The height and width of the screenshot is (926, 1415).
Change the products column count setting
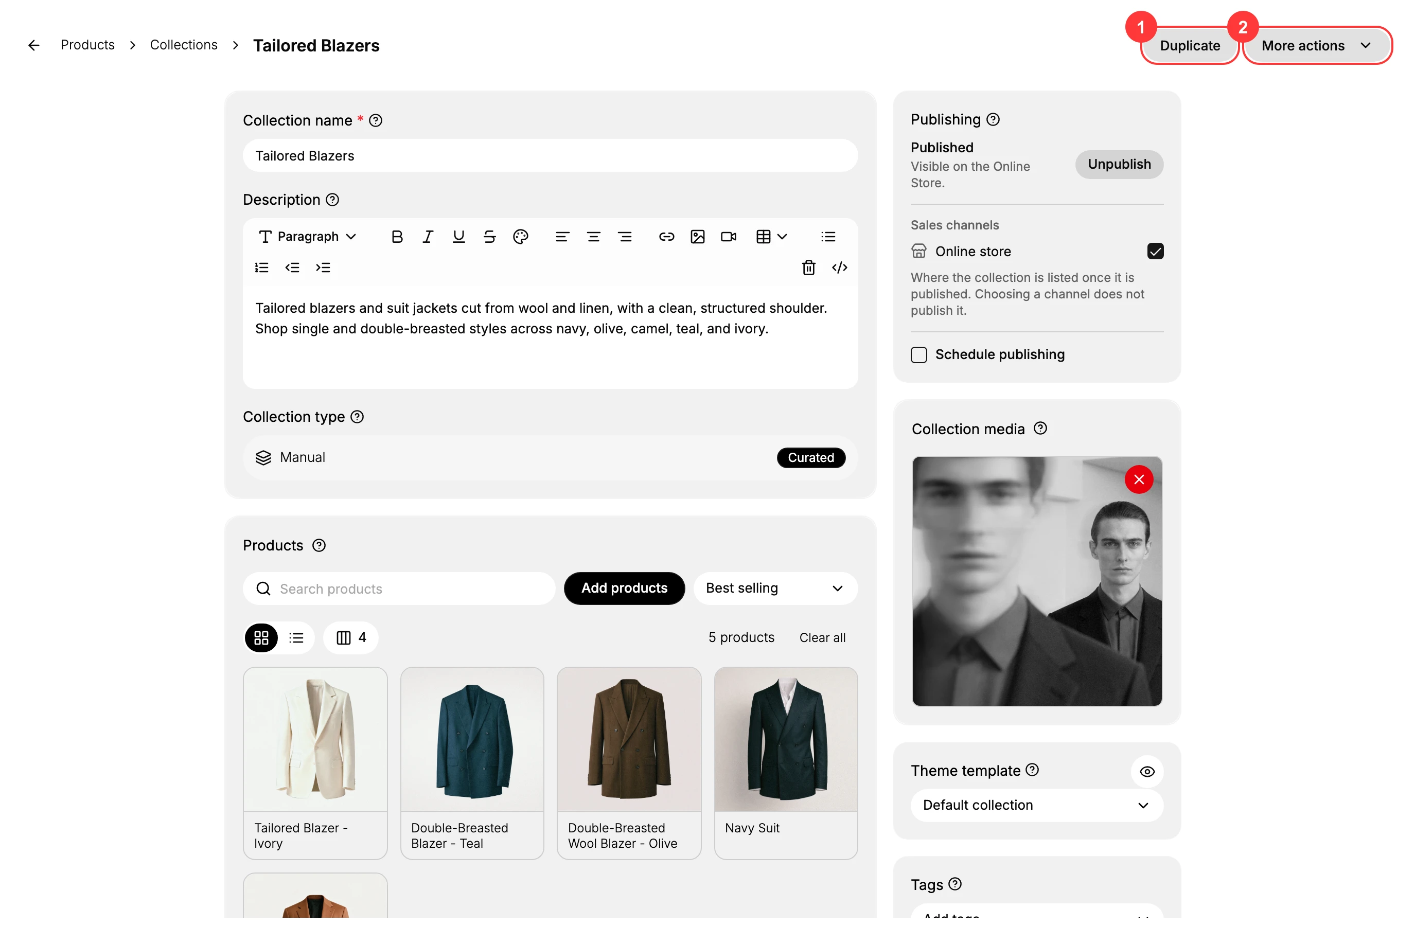(x=351, y=638)
